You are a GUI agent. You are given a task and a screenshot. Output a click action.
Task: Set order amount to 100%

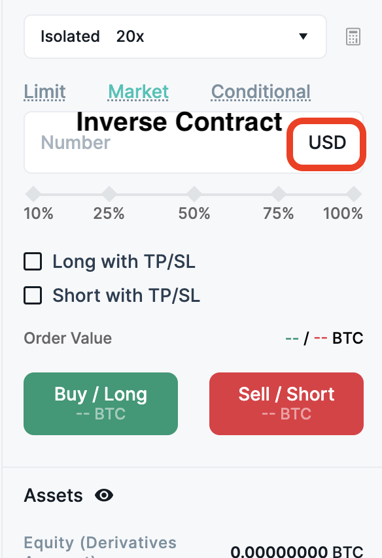pyautogui.click(x=354, y=193)
